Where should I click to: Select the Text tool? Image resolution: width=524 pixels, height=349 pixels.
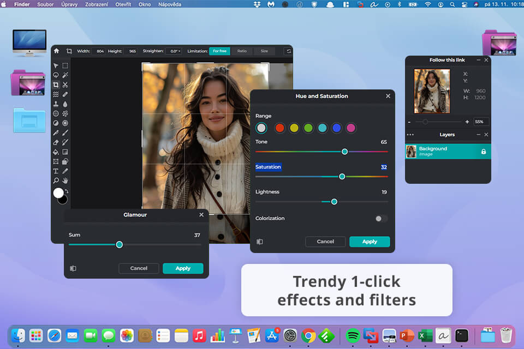click(x=56, y=171)
